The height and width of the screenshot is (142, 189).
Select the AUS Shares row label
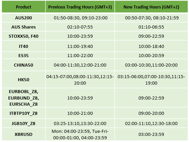23,27
